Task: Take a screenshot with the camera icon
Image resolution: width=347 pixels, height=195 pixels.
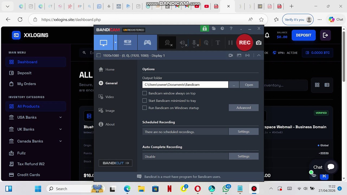Action: tap(259, 43)
